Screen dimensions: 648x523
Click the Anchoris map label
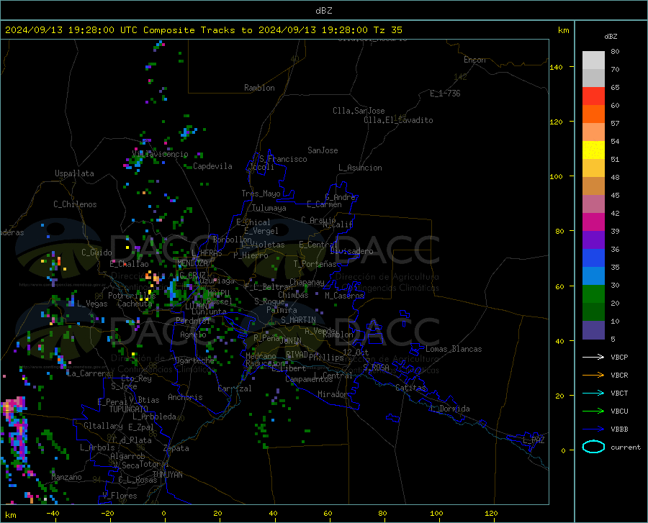(x=185, y=397)
